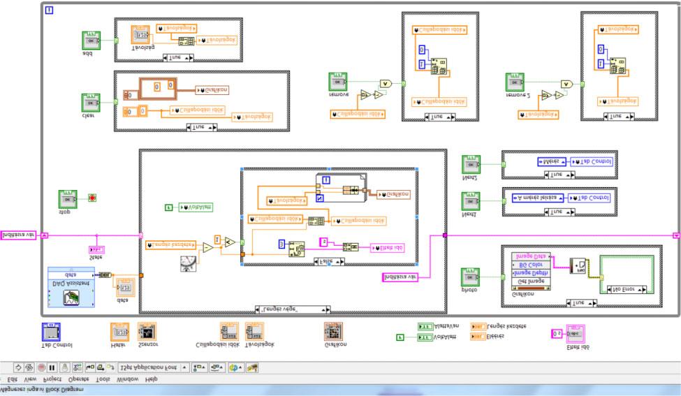Open the Operate menu
This screenshot has width=681, height=396.
pos(79,379)
